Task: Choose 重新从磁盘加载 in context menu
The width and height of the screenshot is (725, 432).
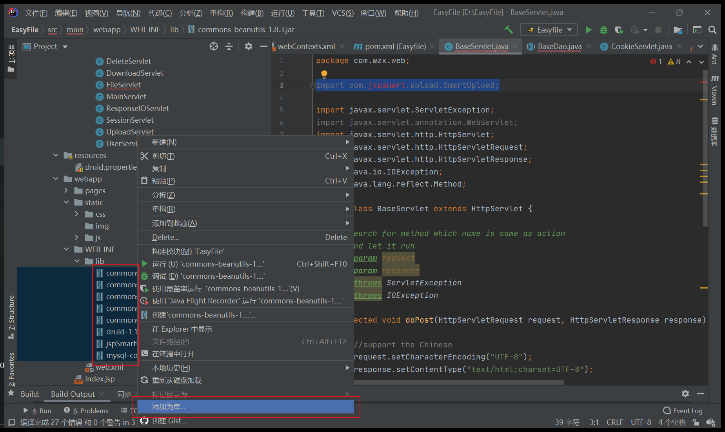Action: [245, 380]
